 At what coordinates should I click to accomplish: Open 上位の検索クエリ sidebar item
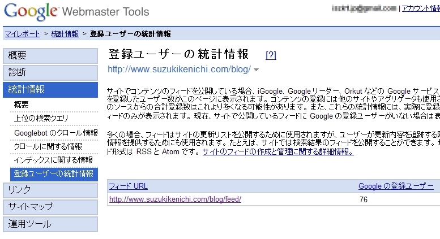coord(41,119)
